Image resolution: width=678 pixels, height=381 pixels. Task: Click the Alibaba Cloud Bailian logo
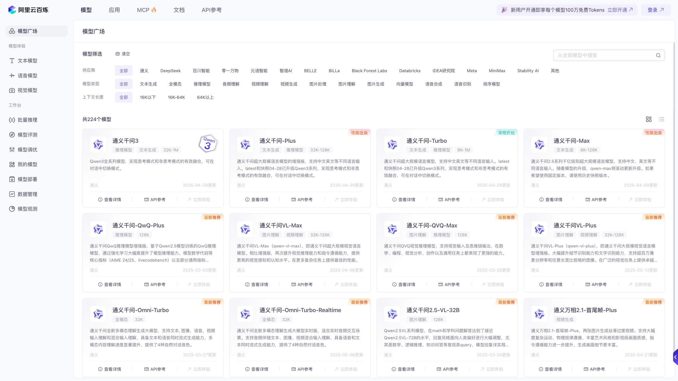28,10
